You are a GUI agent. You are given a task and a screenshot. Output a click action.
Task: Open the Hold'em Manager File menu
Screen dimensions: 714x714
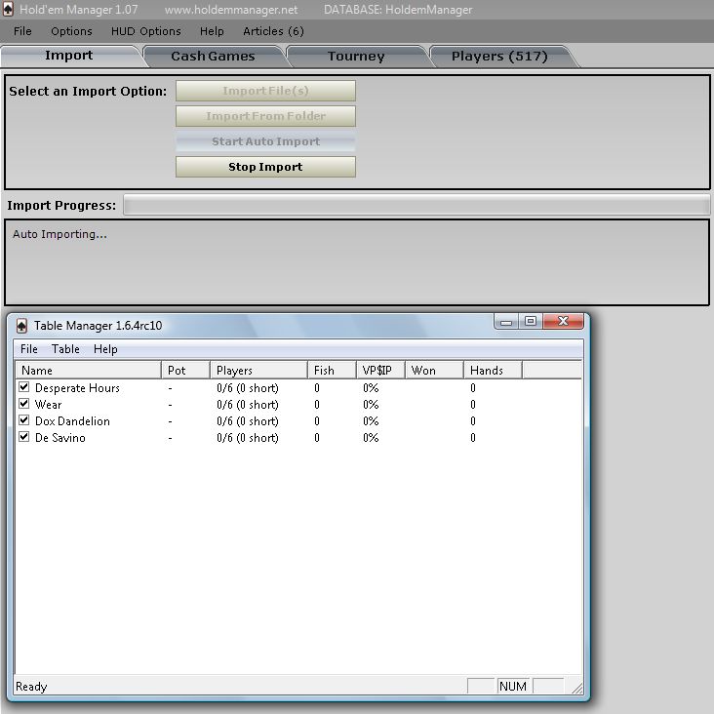22,31
